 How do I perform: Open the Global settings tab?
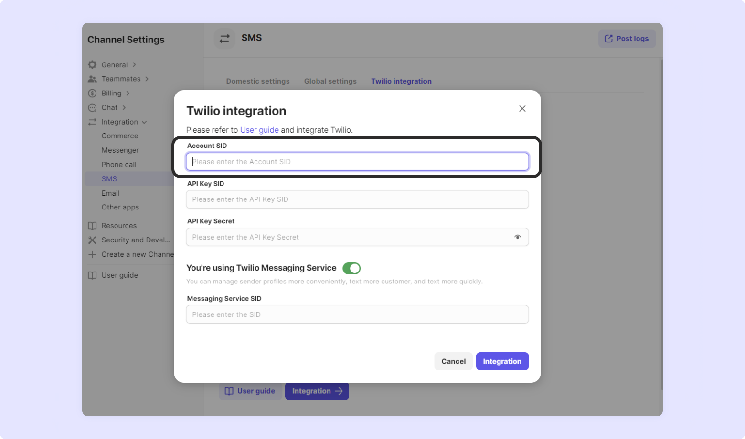(x=330, y=81)
